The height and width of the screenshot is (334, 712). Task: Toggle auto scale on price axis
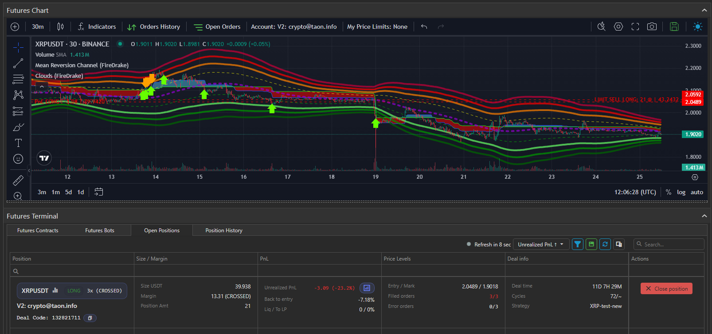(x=696, y=192)
